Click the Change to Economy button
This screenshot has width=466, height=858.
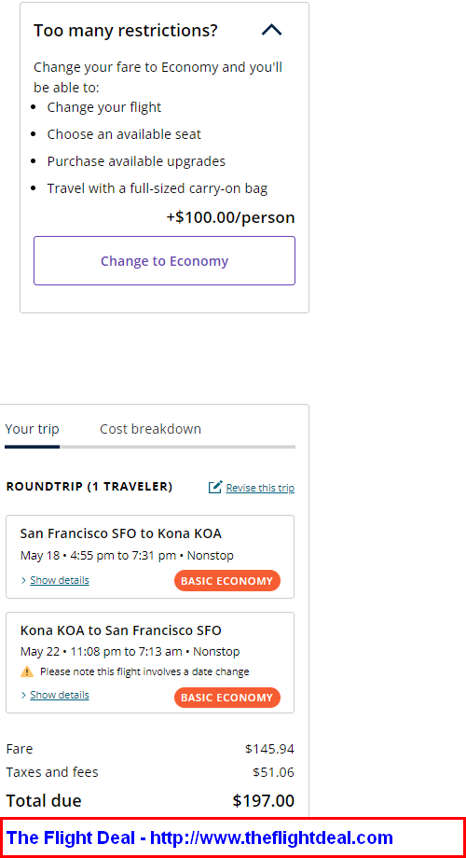point(164,260)
